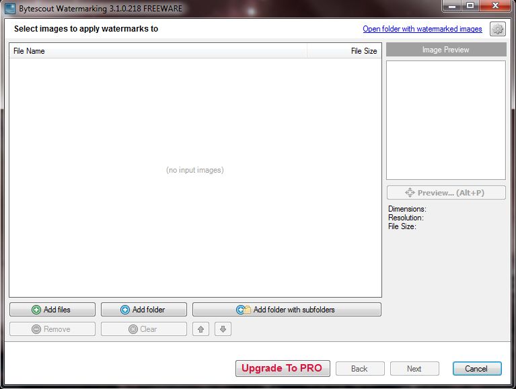The height and width of the screenshot is (389, 516).
Task: Click the heading "Select images to apply watermarks to"
Action: (86, 29)
